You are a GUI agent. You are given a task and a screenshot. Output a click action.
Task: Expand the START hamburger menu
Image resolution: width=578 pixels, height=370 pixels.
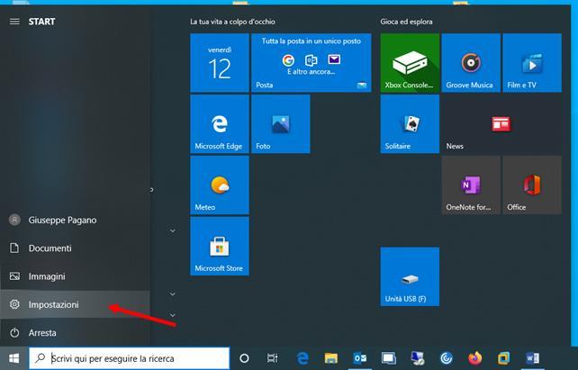(x=14, y=22)
